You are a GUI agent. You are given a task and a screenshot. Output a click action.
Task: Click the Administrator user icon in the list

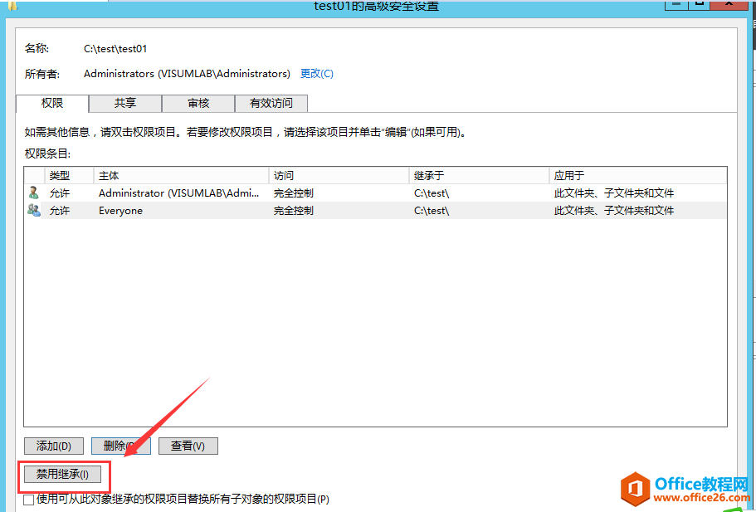coord(33,193)
